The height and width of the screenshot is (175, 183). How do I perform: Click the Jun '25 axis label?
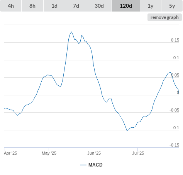tap(94, 153)
